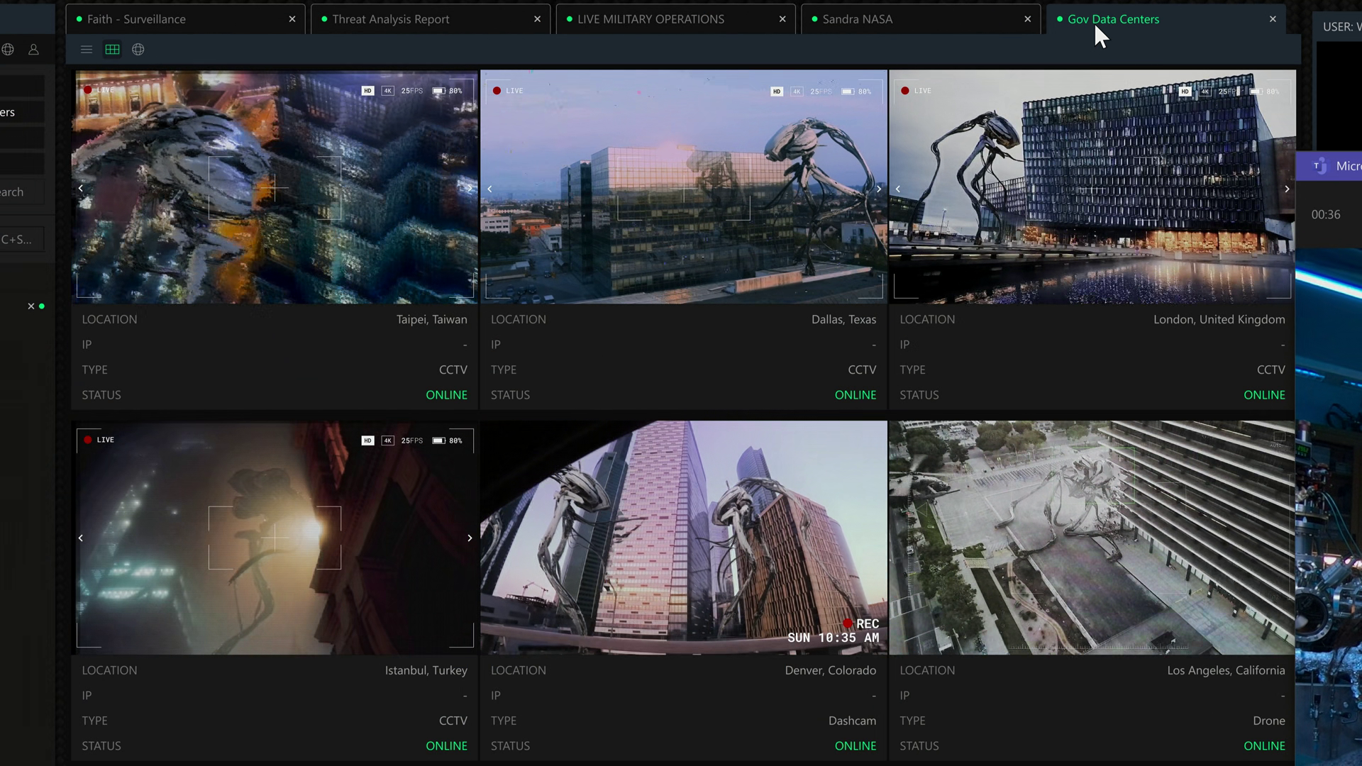The width and height of the screenshot is (1362, 766).
Task: Close the Faith - Surveillance tab
Action: 292,19
